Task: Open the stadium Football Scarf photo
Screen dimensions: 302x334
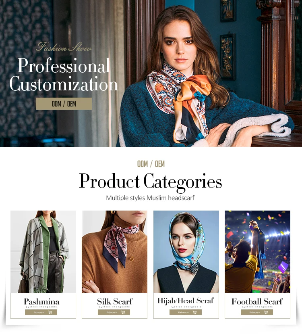Action: pos(257,252)
